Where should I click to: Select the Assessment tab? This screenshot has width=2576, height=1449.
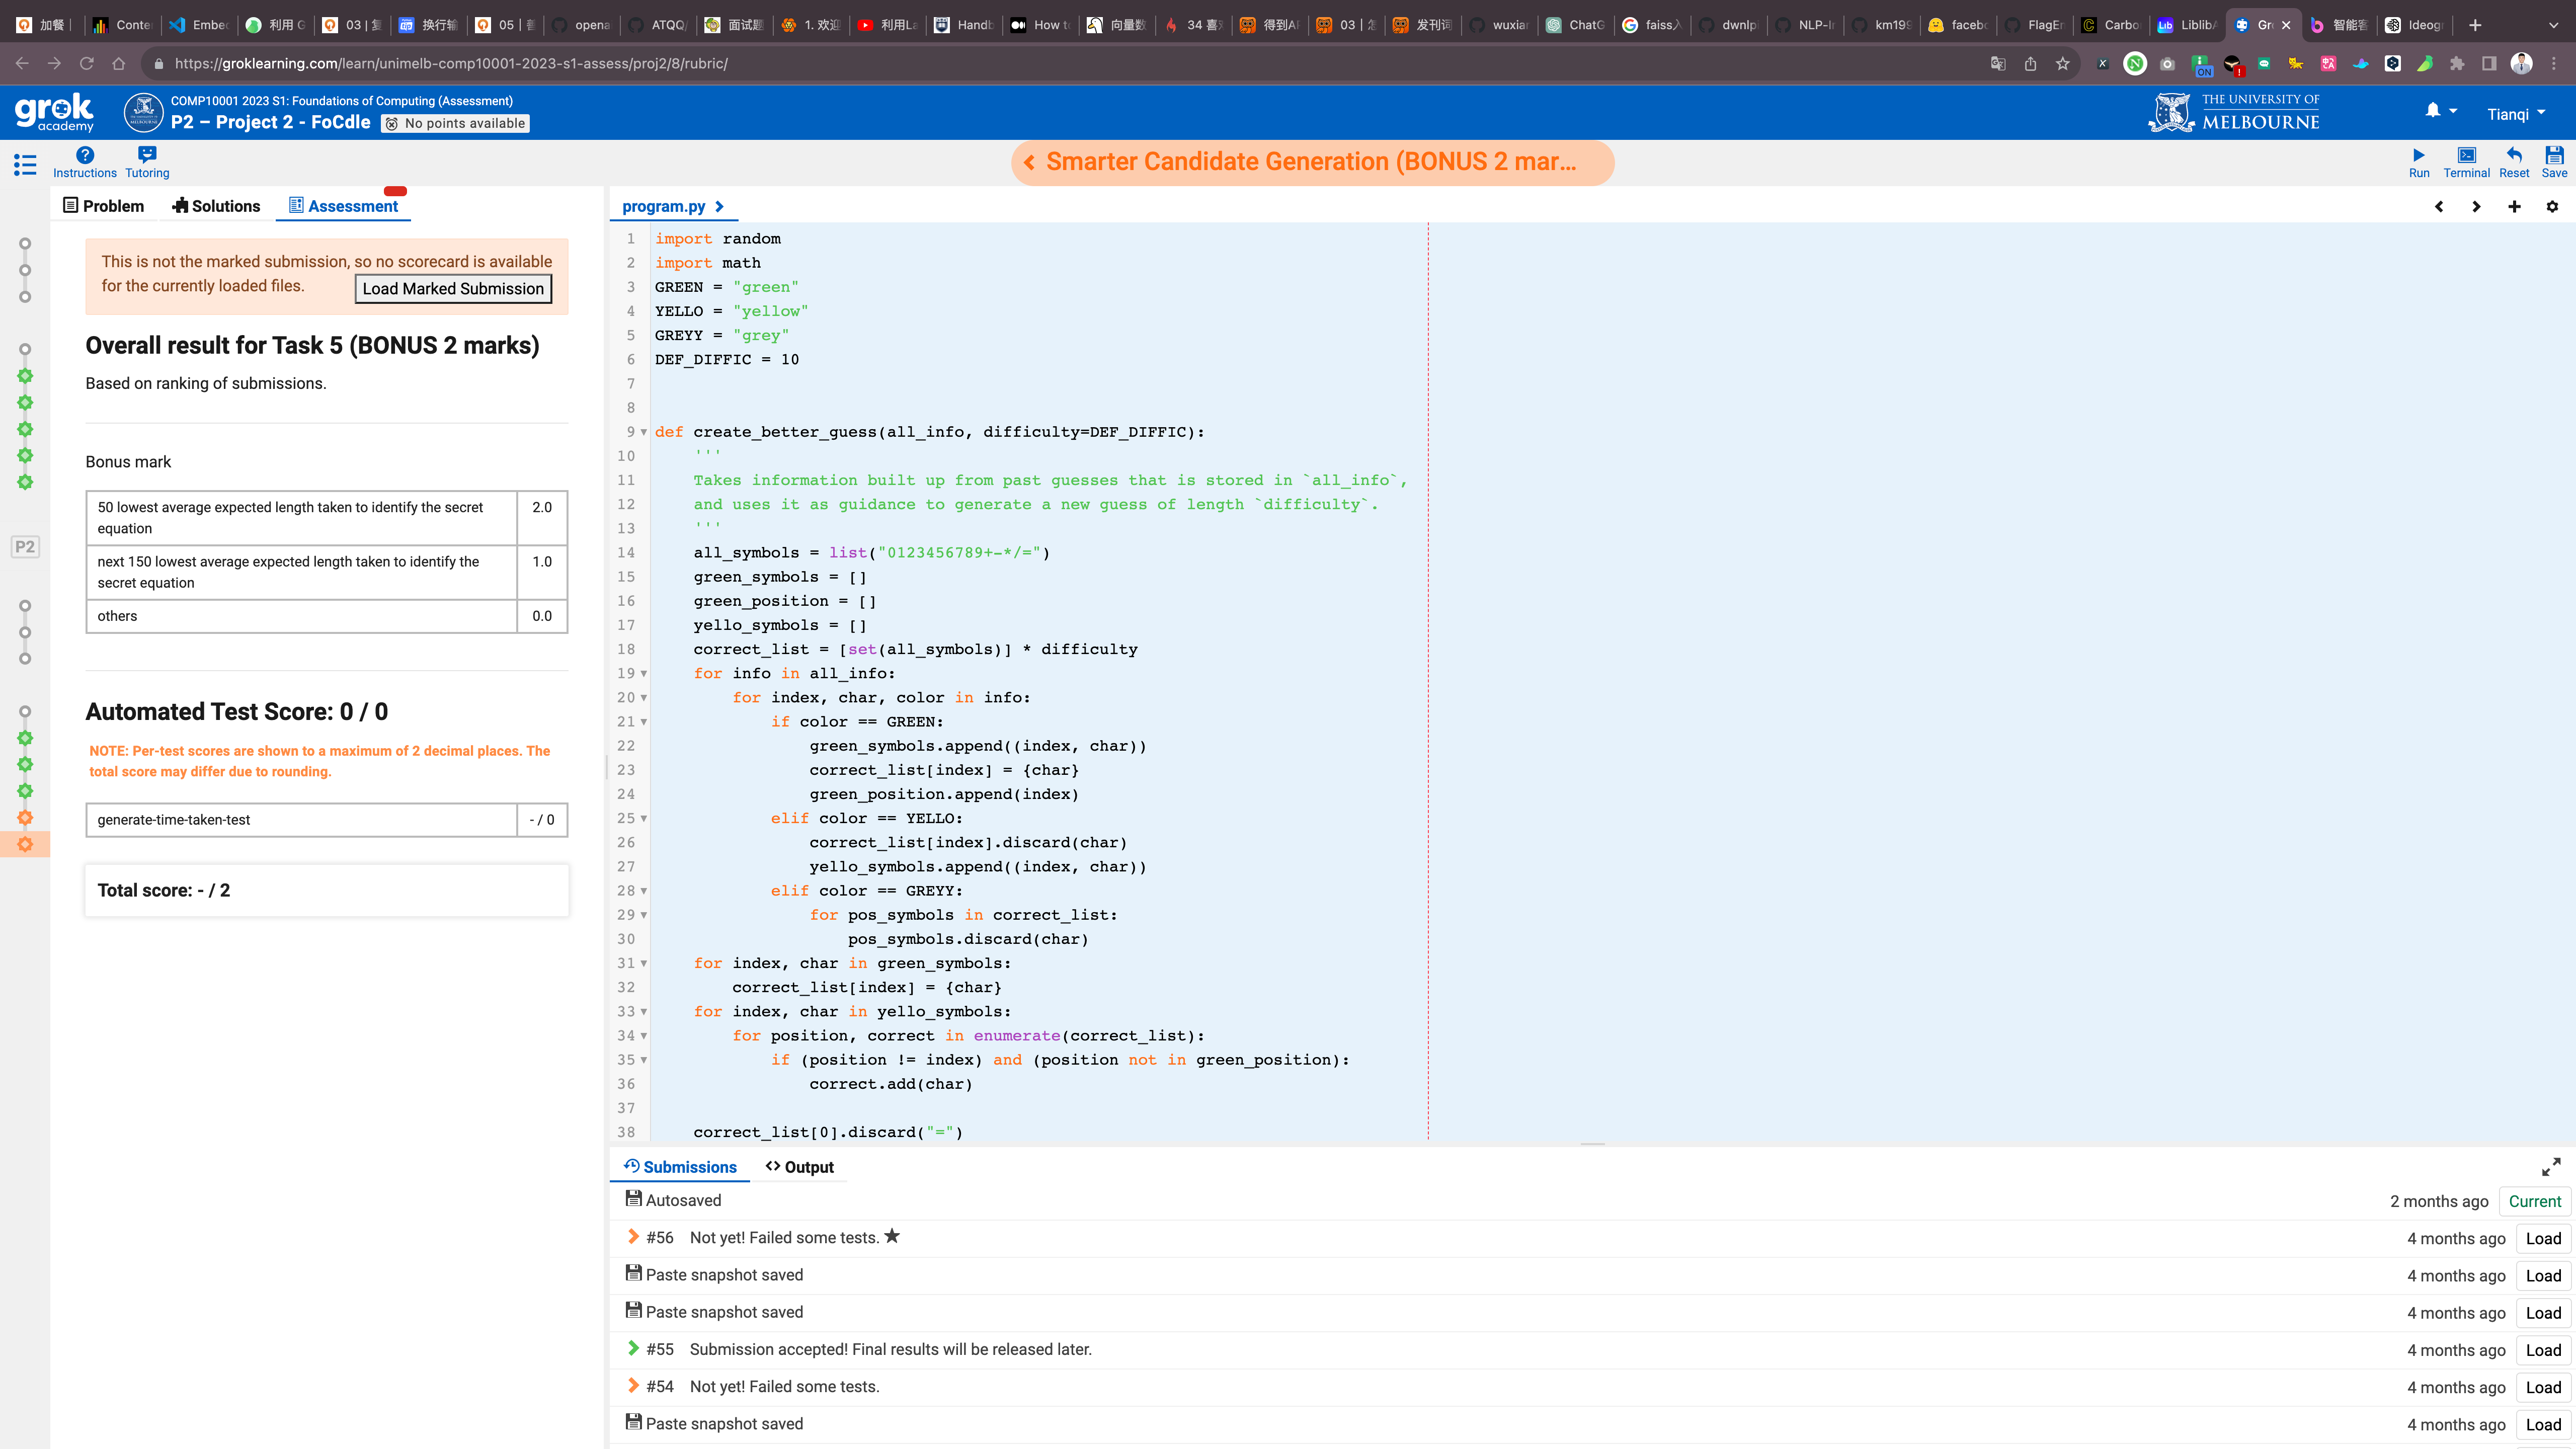pos(344,206)
